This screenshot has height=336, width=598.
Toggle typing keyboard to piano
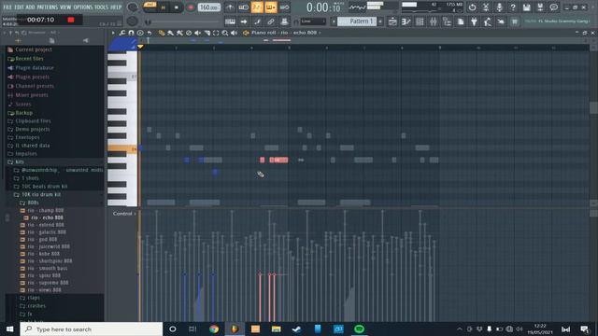(230, 21)
